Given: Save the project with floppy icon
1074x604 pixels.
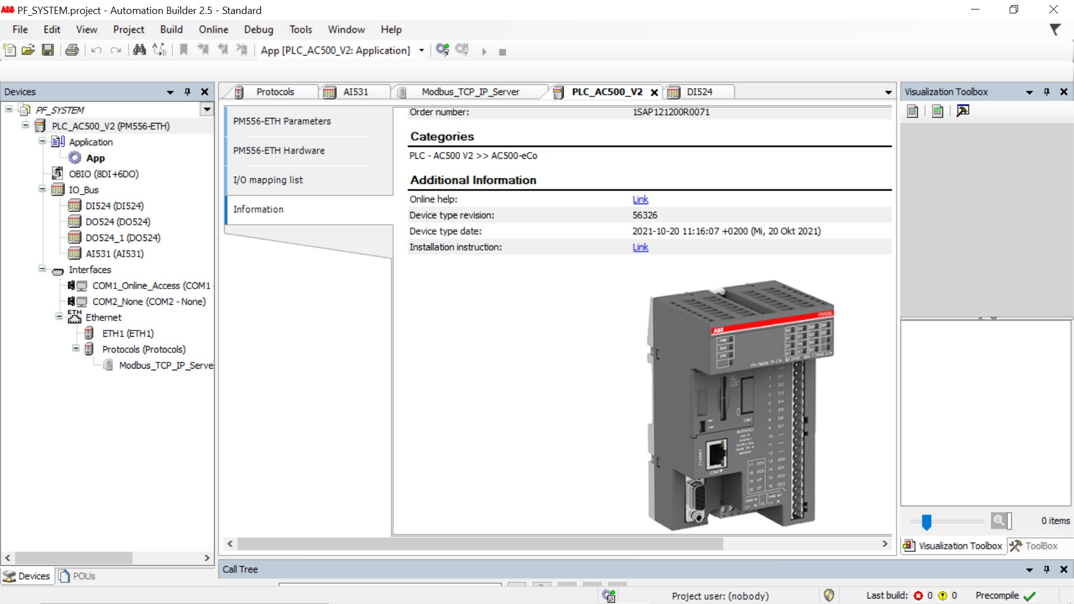Looking at the screenshot, I should (x=48, y=50).
